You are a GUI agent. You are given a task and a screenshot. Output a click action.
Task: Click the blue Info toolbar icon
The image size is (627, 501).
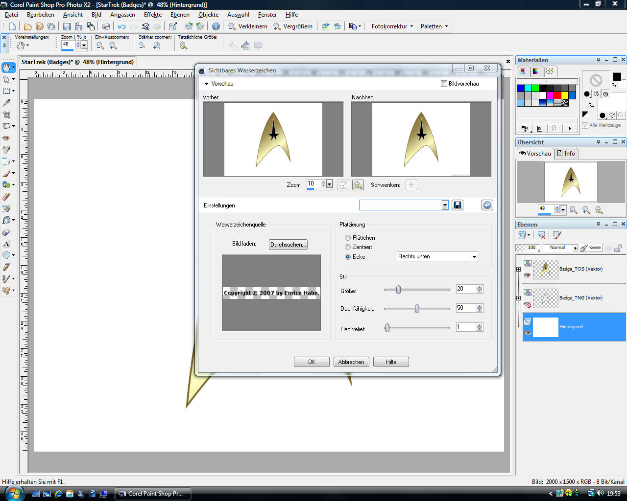click(x=216, y=26)
